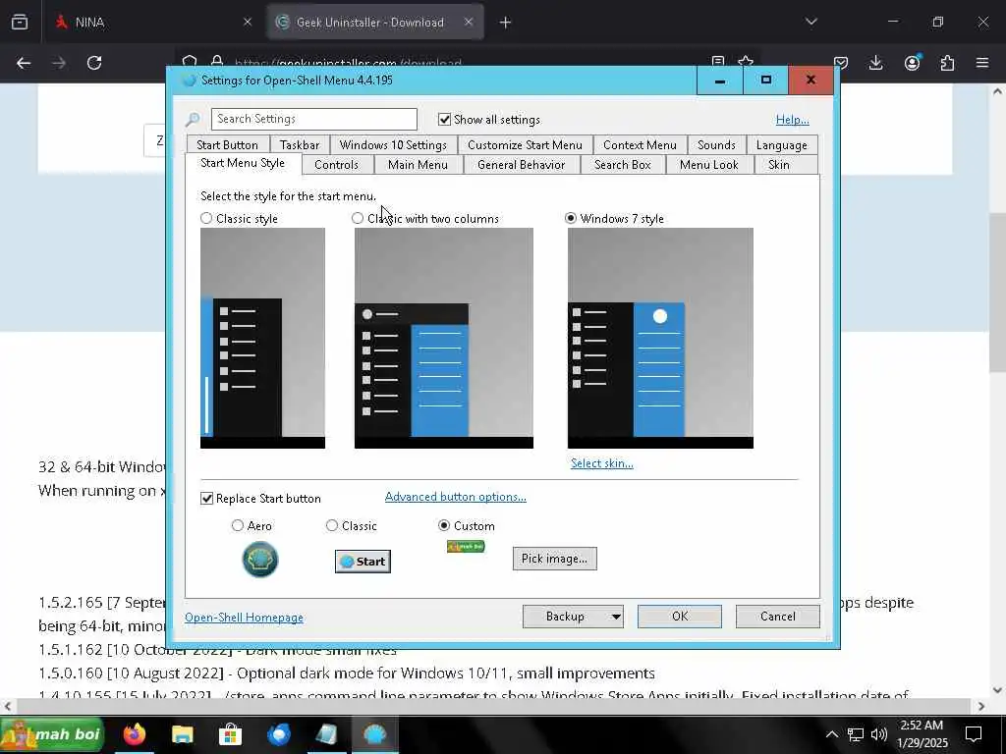Click the Search Settings input field
This screenshot has height=754, width=1006.
click(313, 119)
